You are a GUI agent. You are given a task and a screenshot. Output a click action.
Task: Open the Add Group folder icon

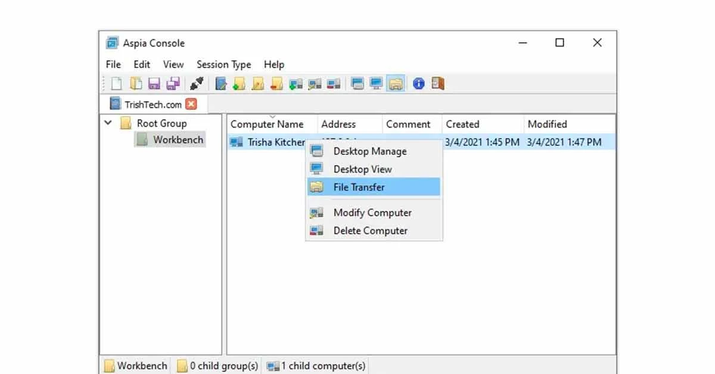tap(238, 83)
